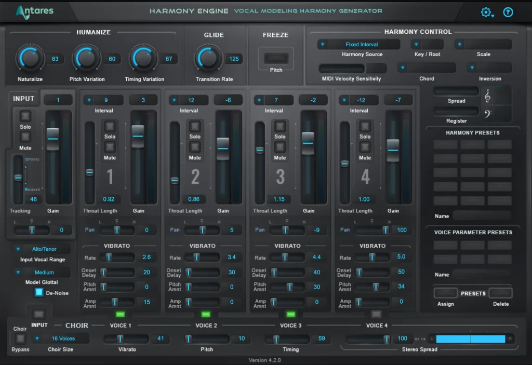Toggle Voice 2's green activity indicator
Screen dimensions: 532x365
pyautogui.click(x=205, y=314)
